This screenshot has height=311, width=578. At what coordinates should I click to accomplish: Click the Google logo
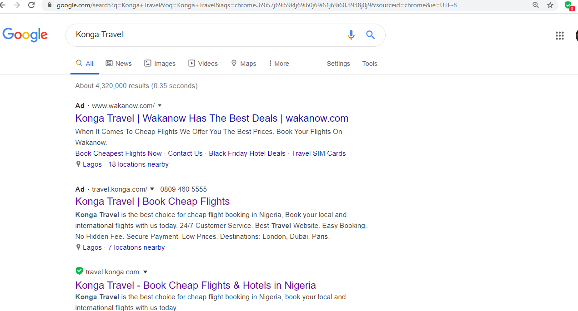(25, 35)
